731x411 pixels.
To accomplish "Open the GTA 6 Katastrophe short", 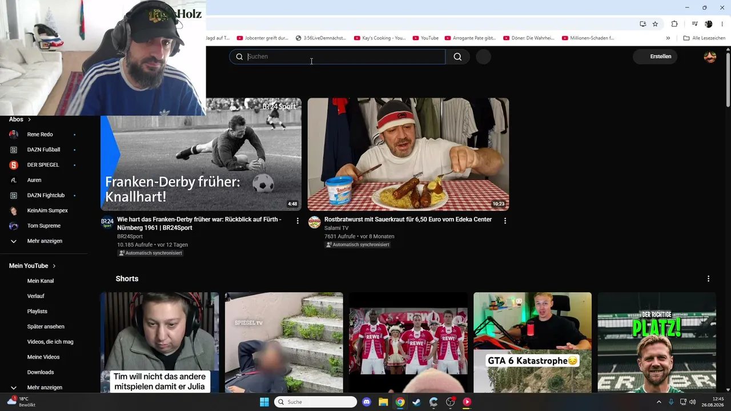I will 532,342.
